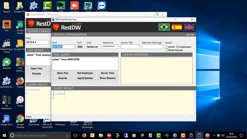Open the Media Player Classic desktop icon

point(7,46)
